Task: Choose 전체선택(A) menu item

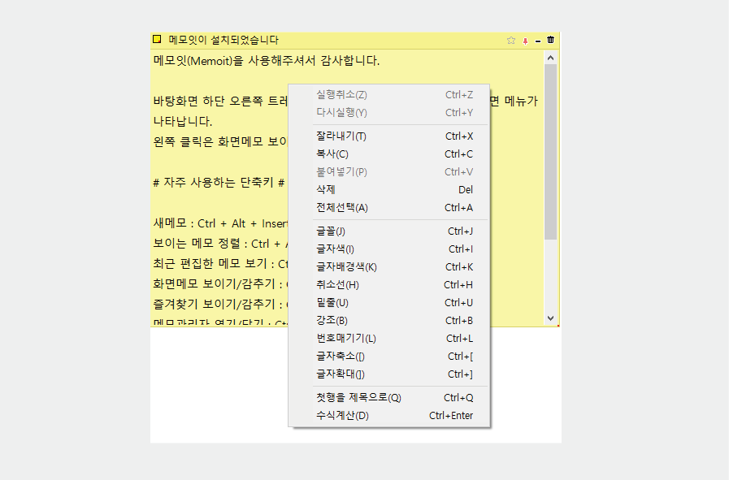Action: [389, 208]
